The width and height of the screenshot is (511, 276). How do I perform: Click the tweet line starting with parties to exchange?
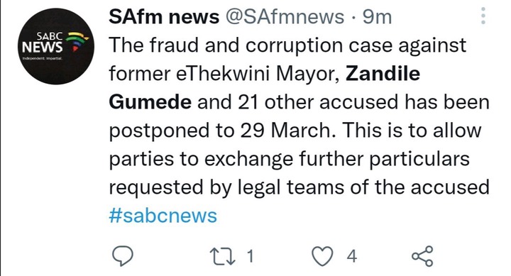coord(289,160)
